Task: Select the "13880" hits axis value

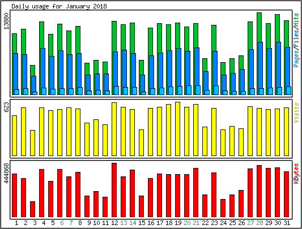Action: 6,21
